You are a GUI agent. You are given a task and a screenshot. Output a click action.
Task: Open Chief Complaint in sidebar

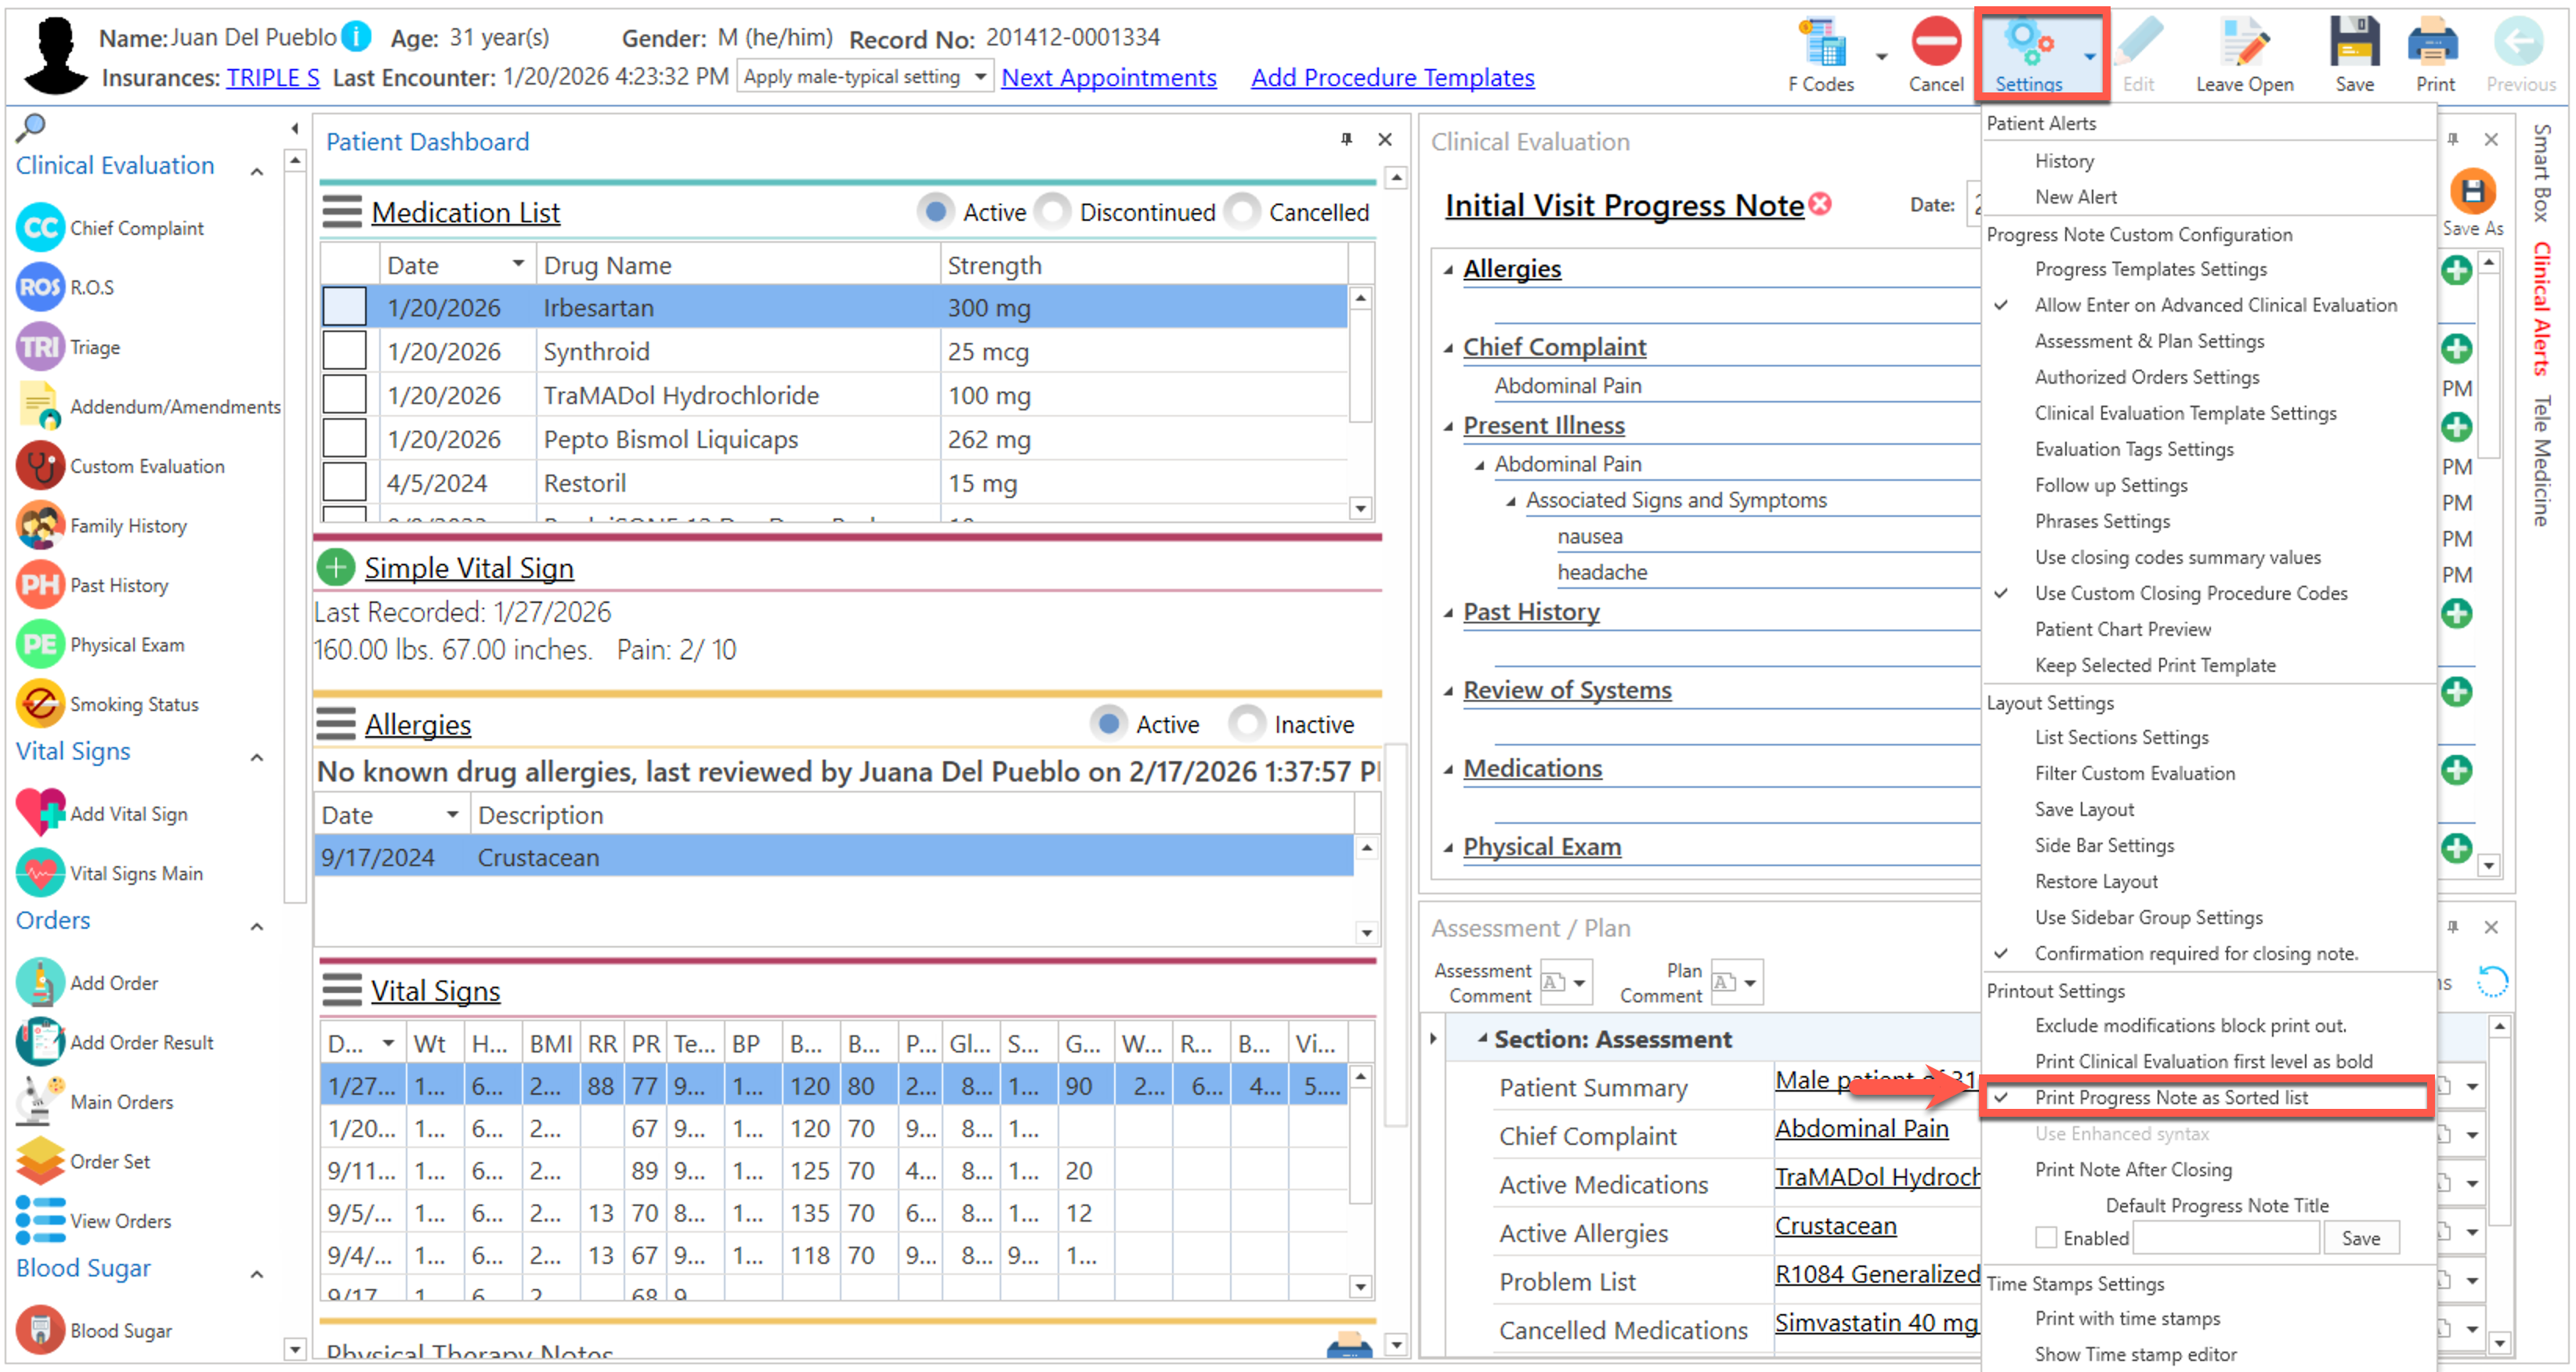[x=136, y=228]
